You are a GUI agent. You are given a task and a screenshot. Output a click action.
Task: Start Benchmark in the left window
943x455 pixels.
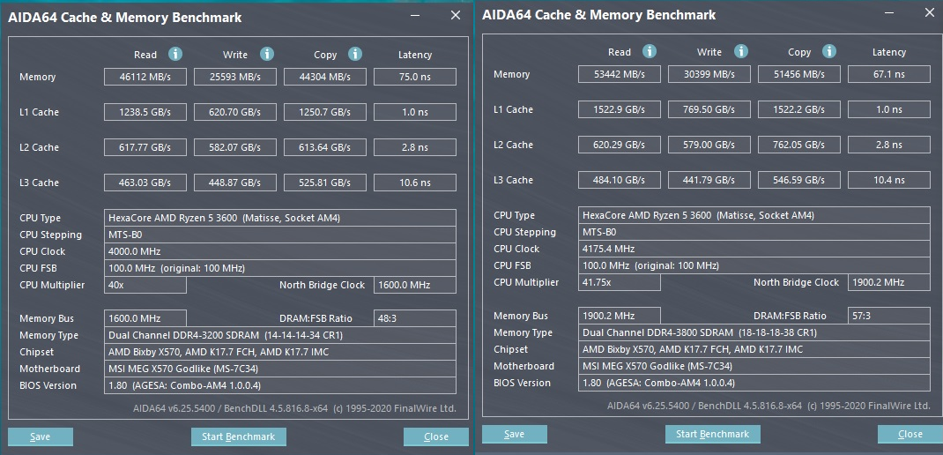(x=238, y=437)
